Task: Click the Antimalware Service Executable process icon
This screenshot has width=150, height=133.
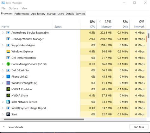Action: 8,33
